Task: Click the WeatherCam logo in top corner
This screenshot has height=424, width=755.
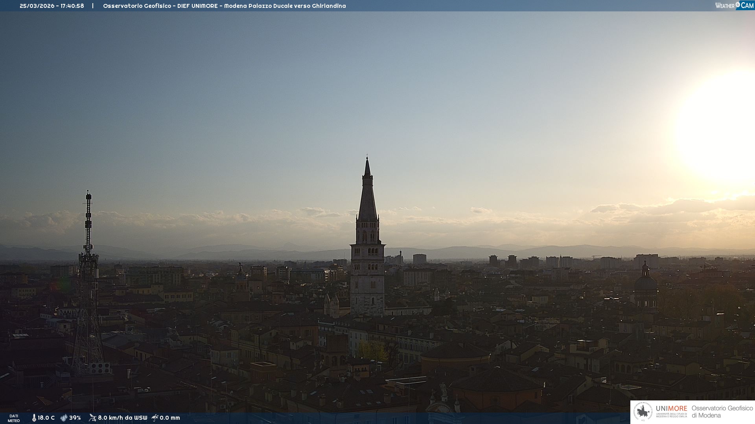Action: (734, 5)
